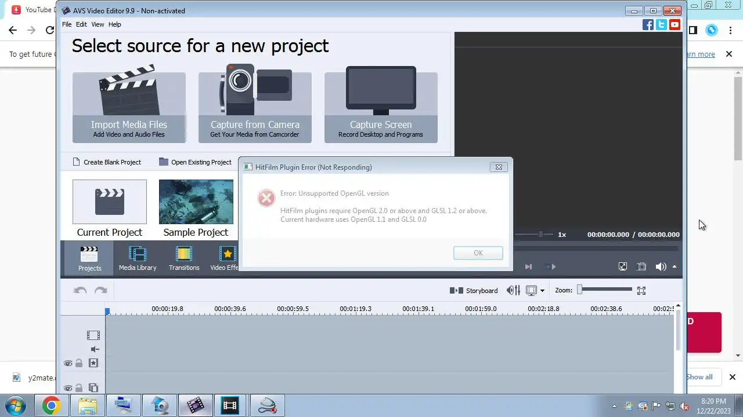The image size is (743, 417).
Task: Expand the volume control arrow
Action: 675,266
